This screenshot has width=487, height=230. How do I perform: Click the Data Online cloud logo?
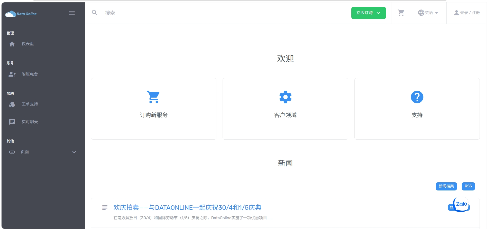click(x=21, y=14)
